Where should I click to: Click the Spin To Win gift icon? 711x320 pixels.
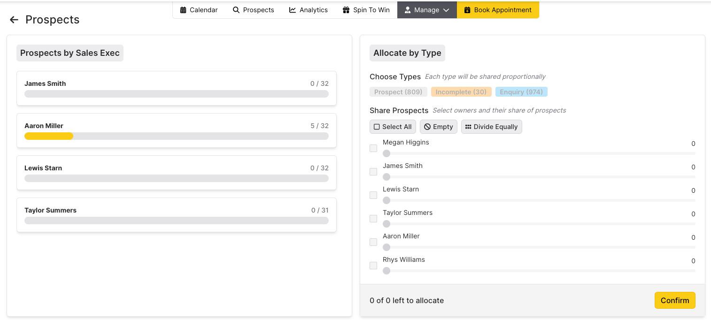(346, 10)
